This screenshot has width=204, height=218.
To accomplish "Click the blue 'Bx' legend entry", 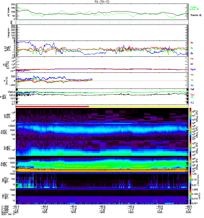I will [x=192, y=53].
